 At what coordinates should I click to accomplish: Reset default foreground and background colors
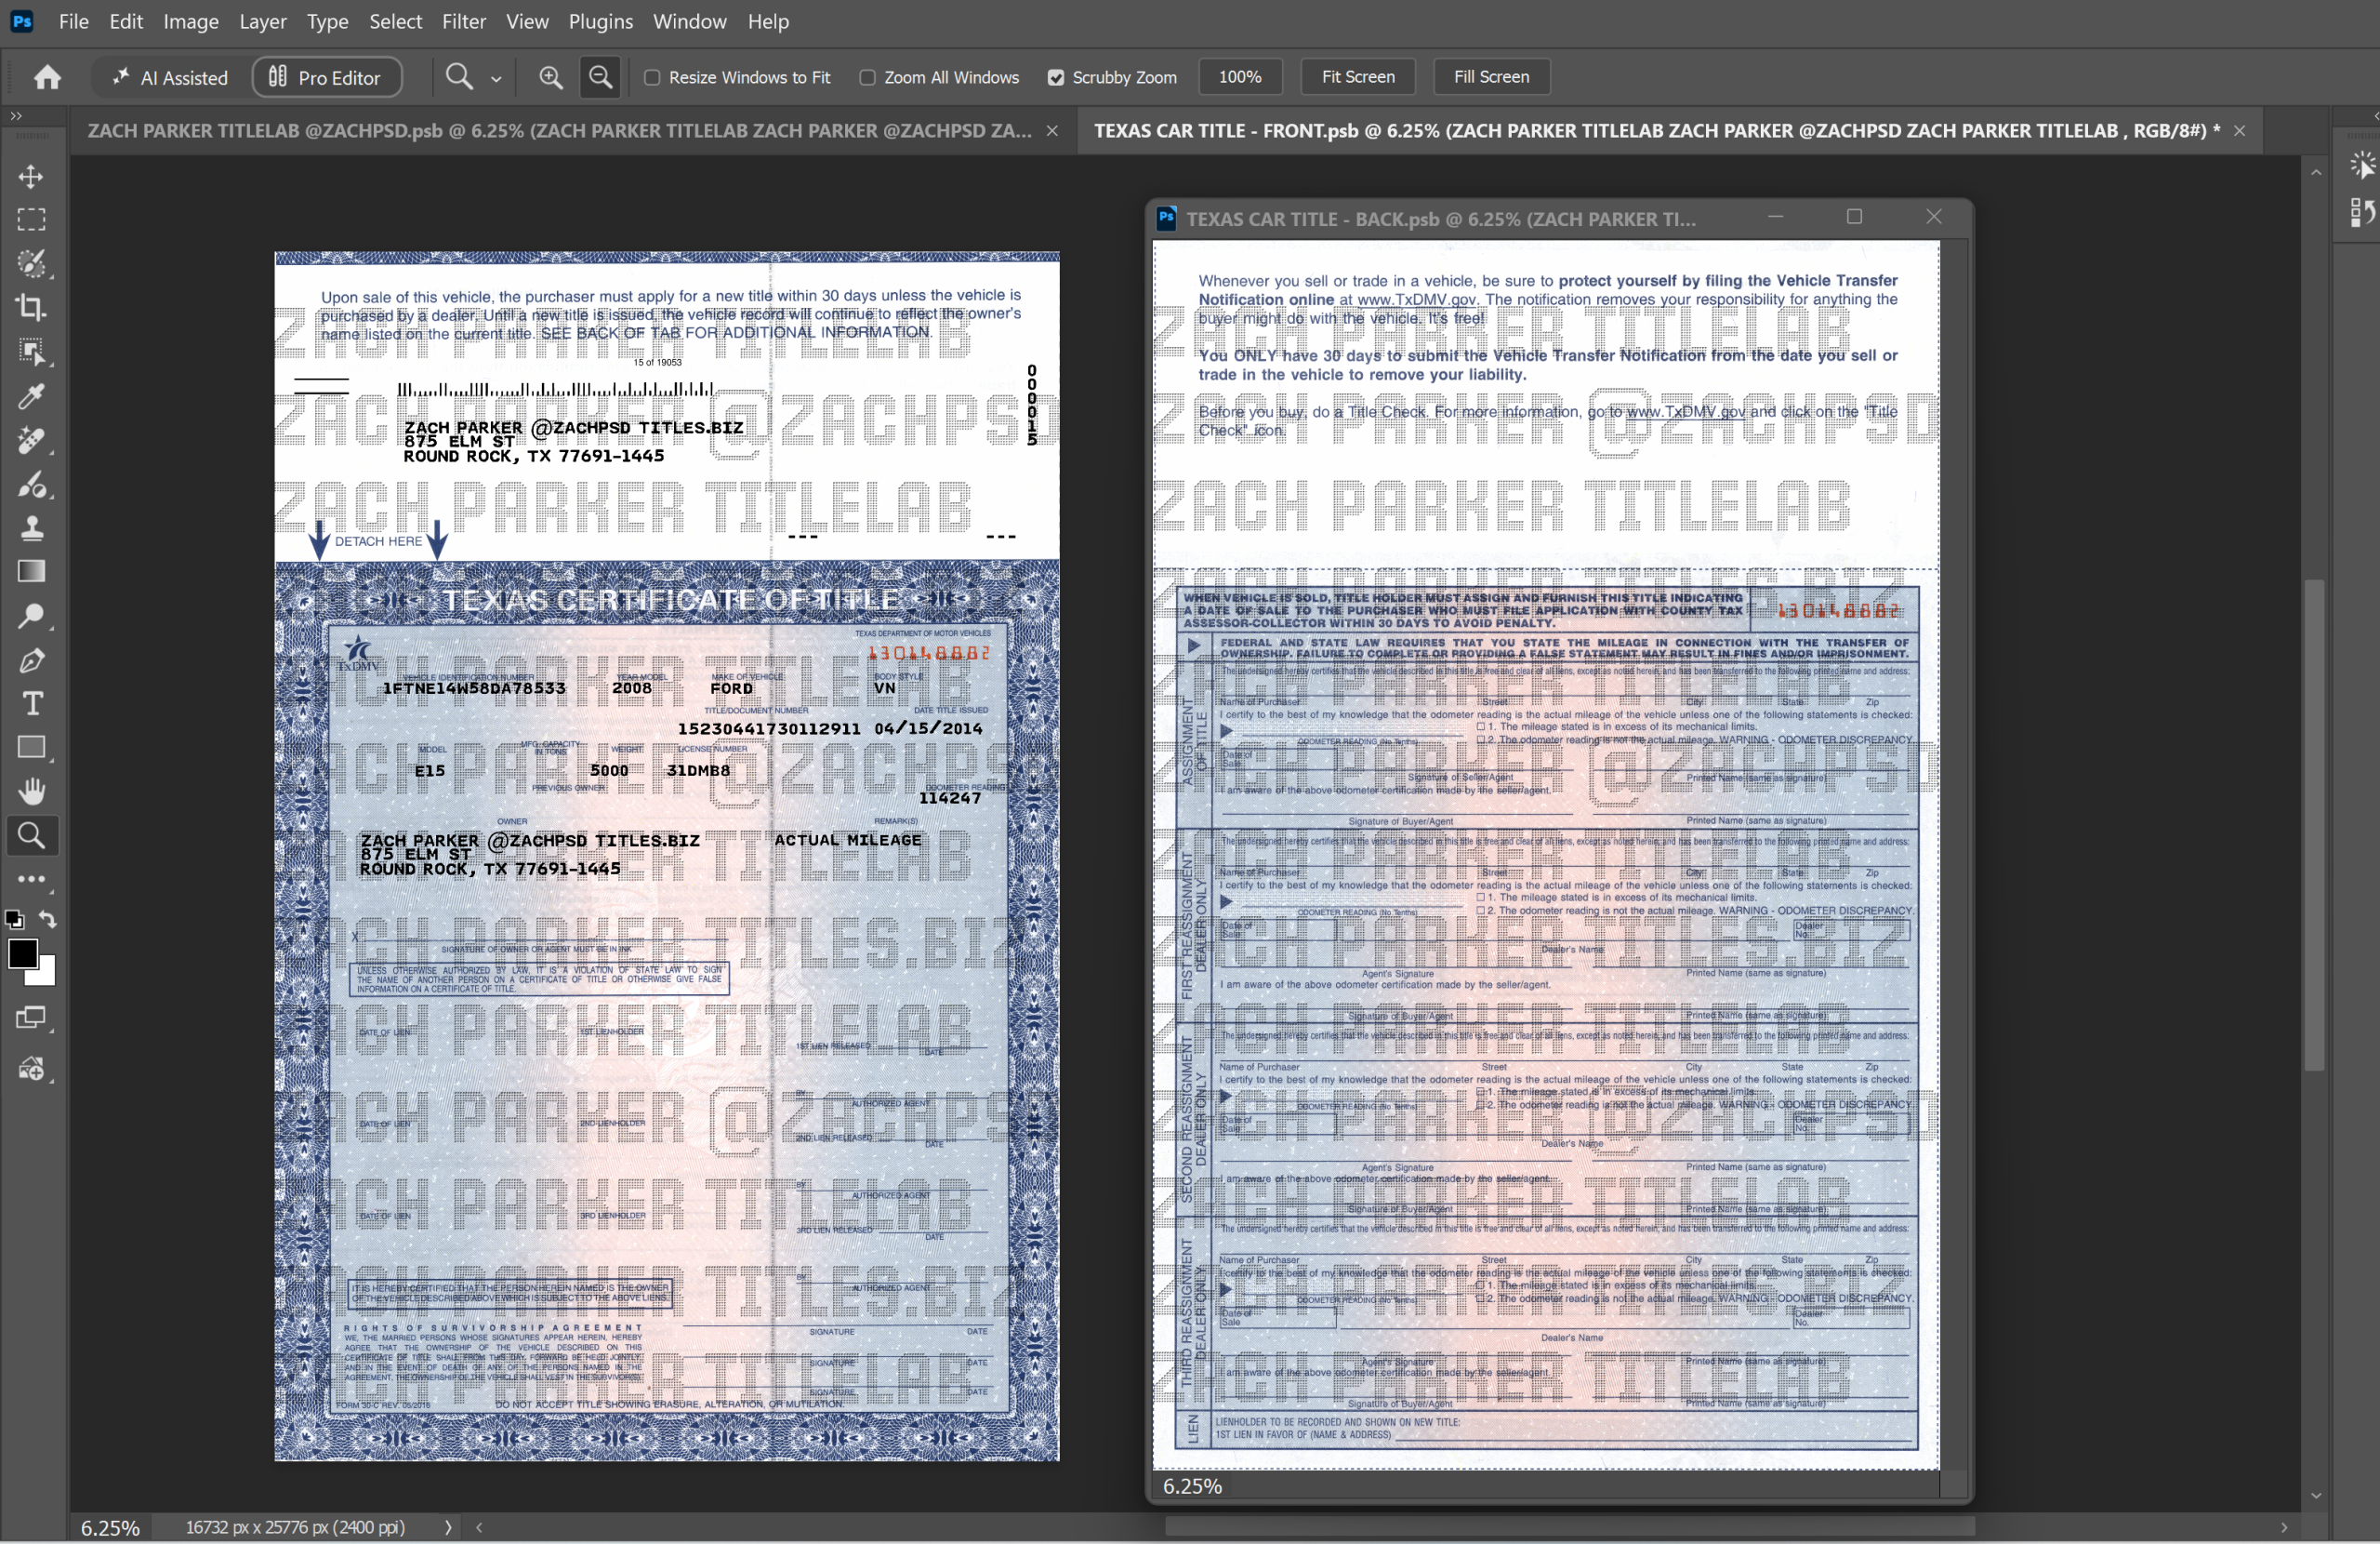(14, 920)
